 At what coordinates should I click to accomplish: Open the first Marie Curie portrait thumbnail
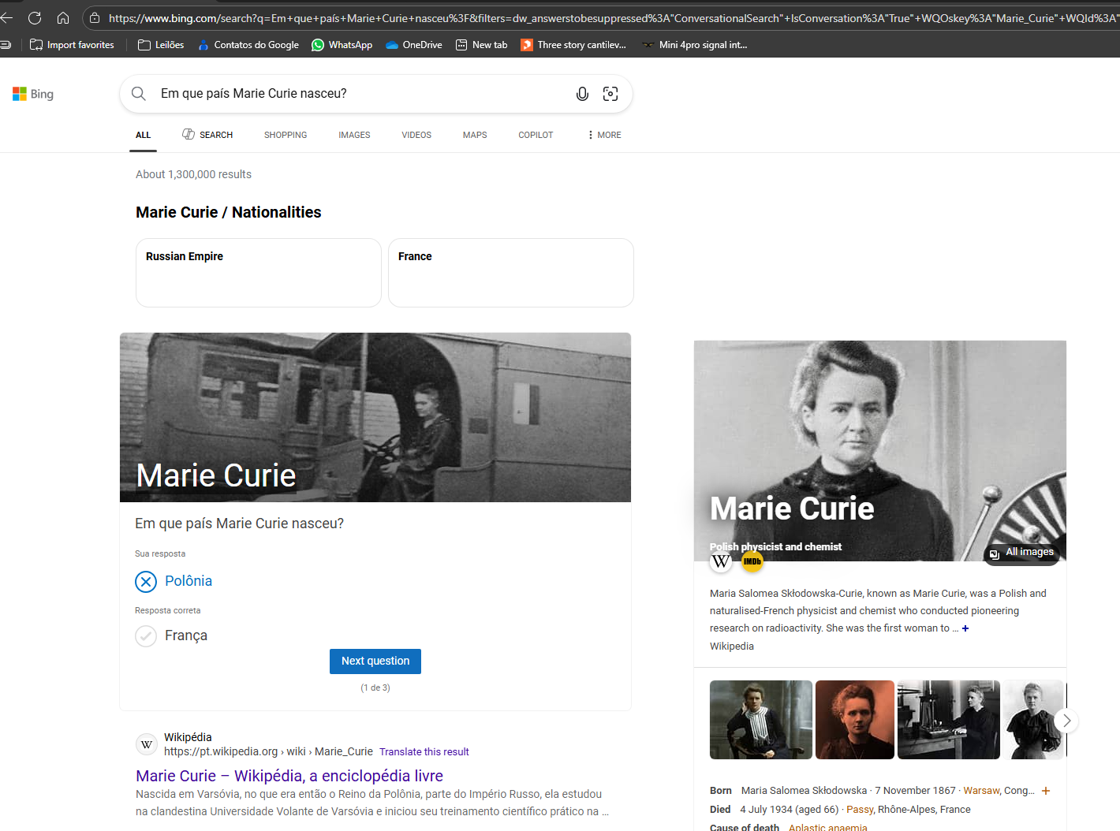click(760, 719)
